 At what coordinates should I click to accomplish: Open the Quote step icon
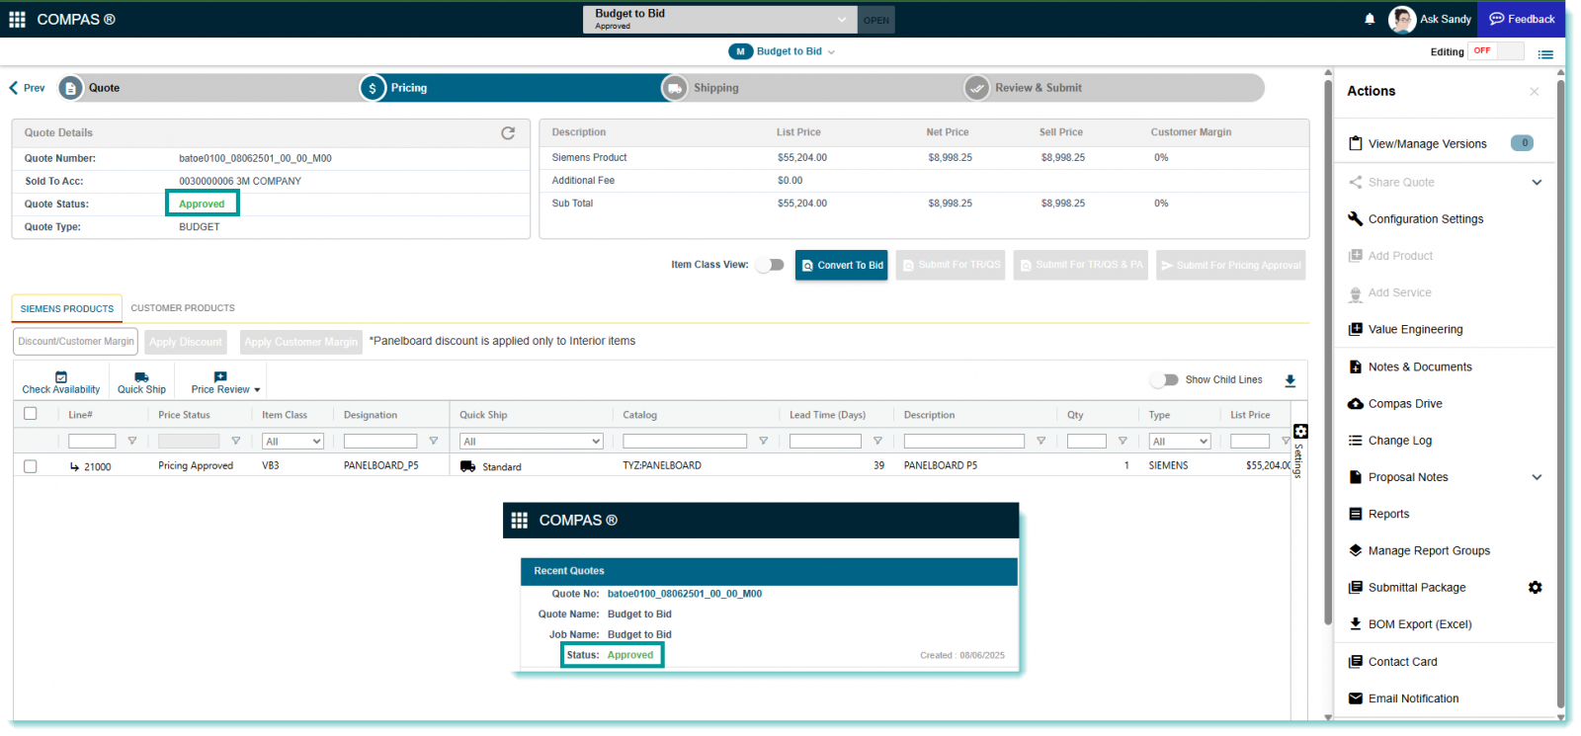pyautogui.click(x=70, y=88)
